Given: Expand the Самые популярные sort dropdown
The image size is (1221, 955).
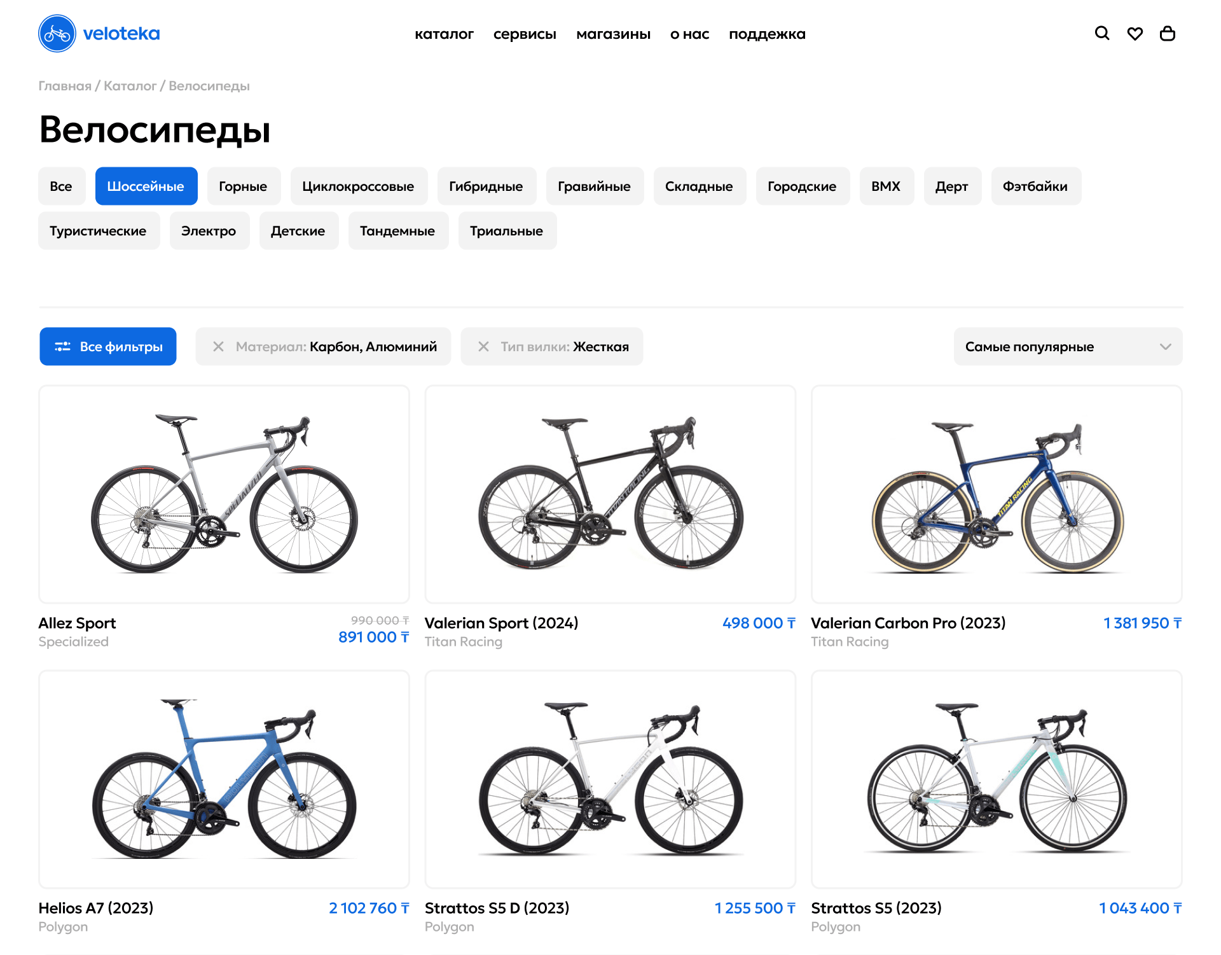Looking at the screenshot, I should coord(1068,346).
